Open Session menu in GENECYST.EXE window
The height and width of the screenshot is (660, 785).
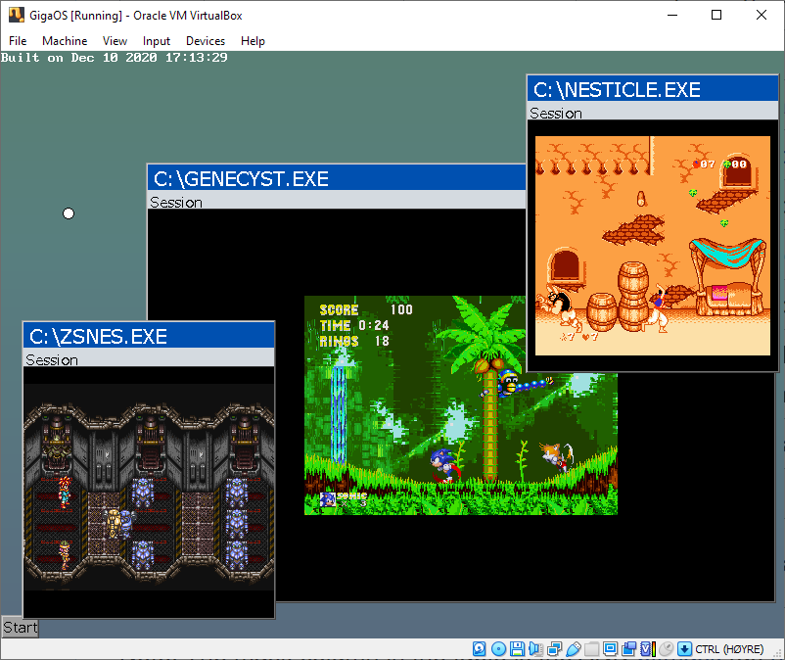click(176, 202)
